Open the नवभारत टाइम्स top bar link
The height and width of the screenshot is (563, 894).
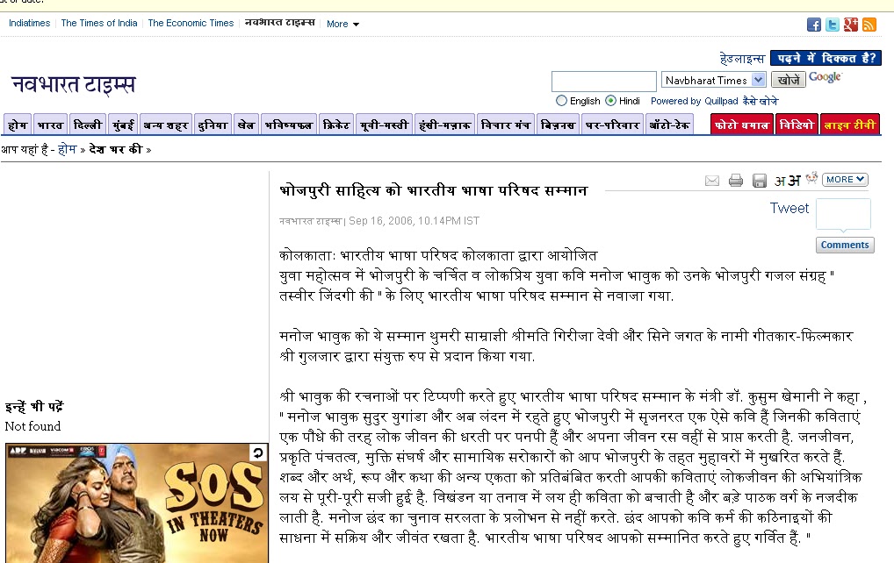tap(280, 23)
